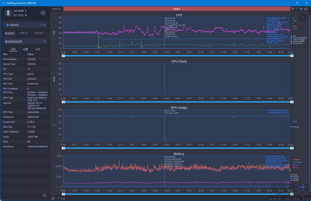Click the blue plus add-chart button
The image size is (311, 201).
tap(303, 187)
